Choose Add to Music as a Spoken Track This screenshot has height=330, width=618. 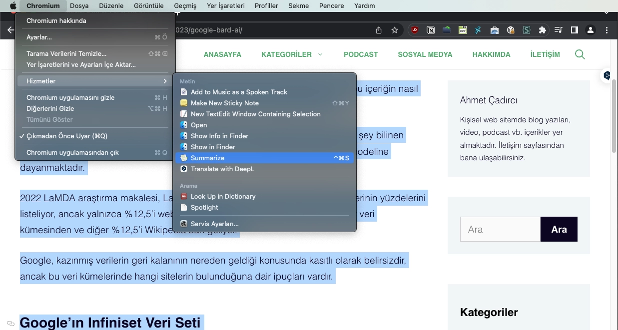pyautogui.click(x=265, y=92)
